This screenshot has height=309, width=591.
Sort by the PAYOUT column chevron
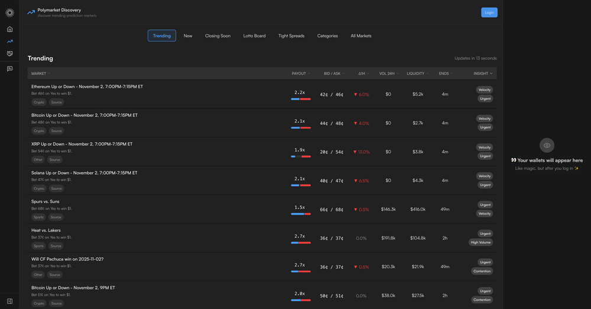point(309,74)
